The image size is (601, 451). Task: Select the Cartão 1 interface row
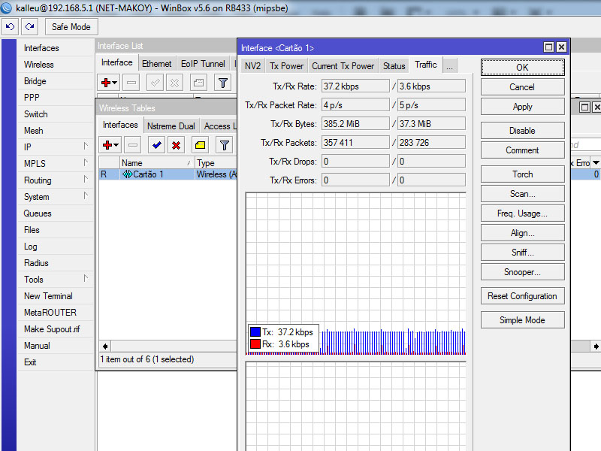pos(147,174)
